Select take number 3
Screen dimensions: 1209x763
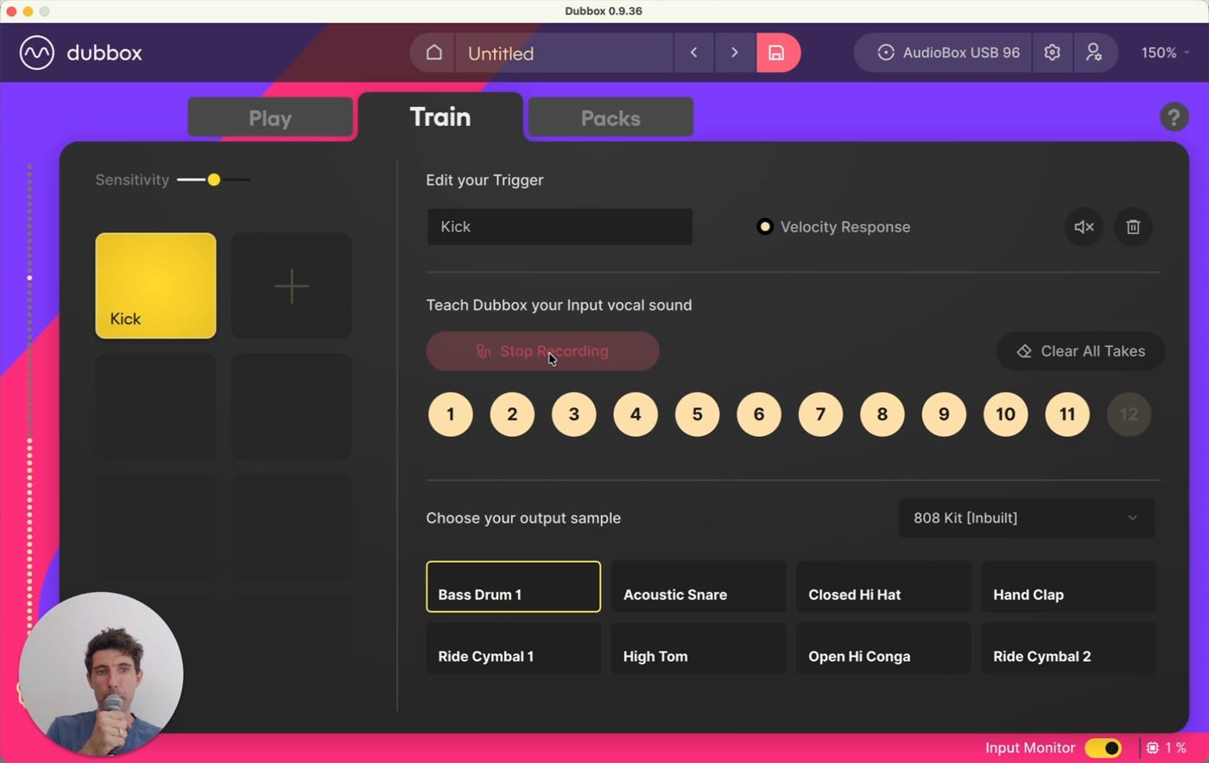[574, 414]
